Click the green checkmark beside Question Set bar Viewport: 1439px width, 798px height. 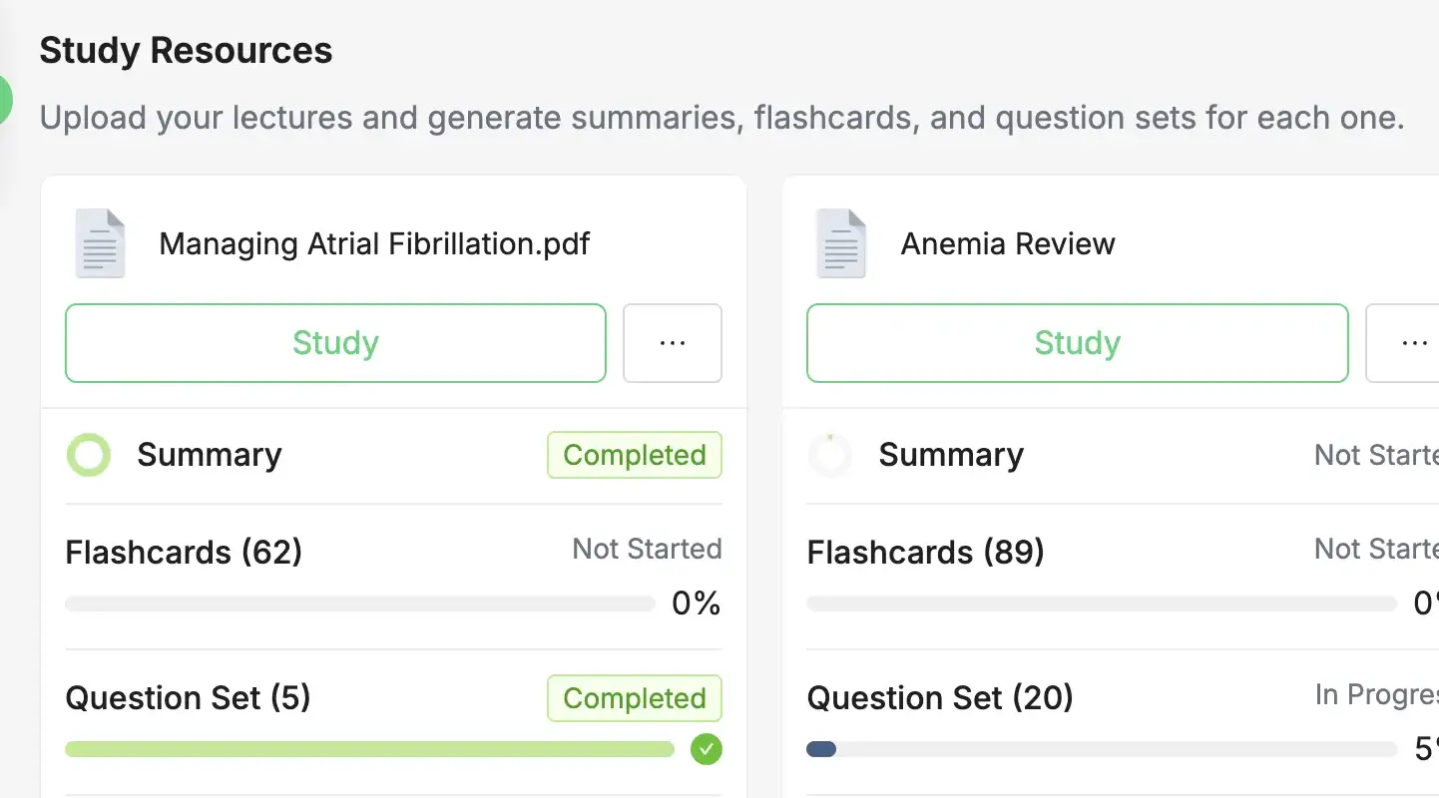click(x=707, y=749)
